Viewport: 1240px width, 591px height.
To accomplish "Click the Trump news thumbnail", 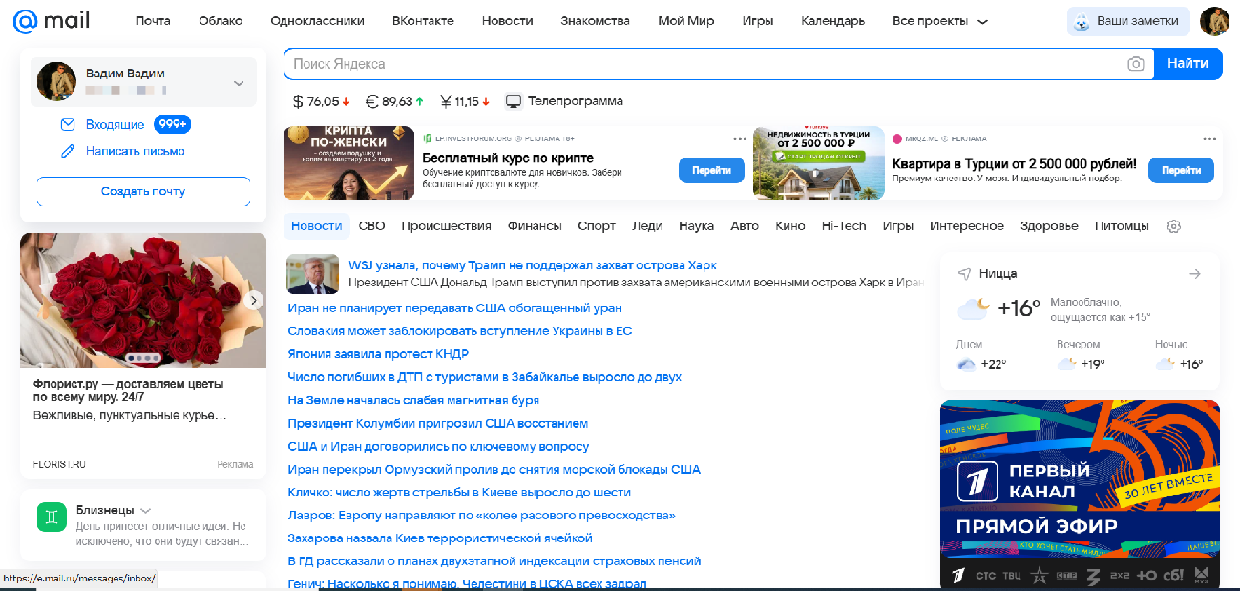I will click(x=313, y=273).
